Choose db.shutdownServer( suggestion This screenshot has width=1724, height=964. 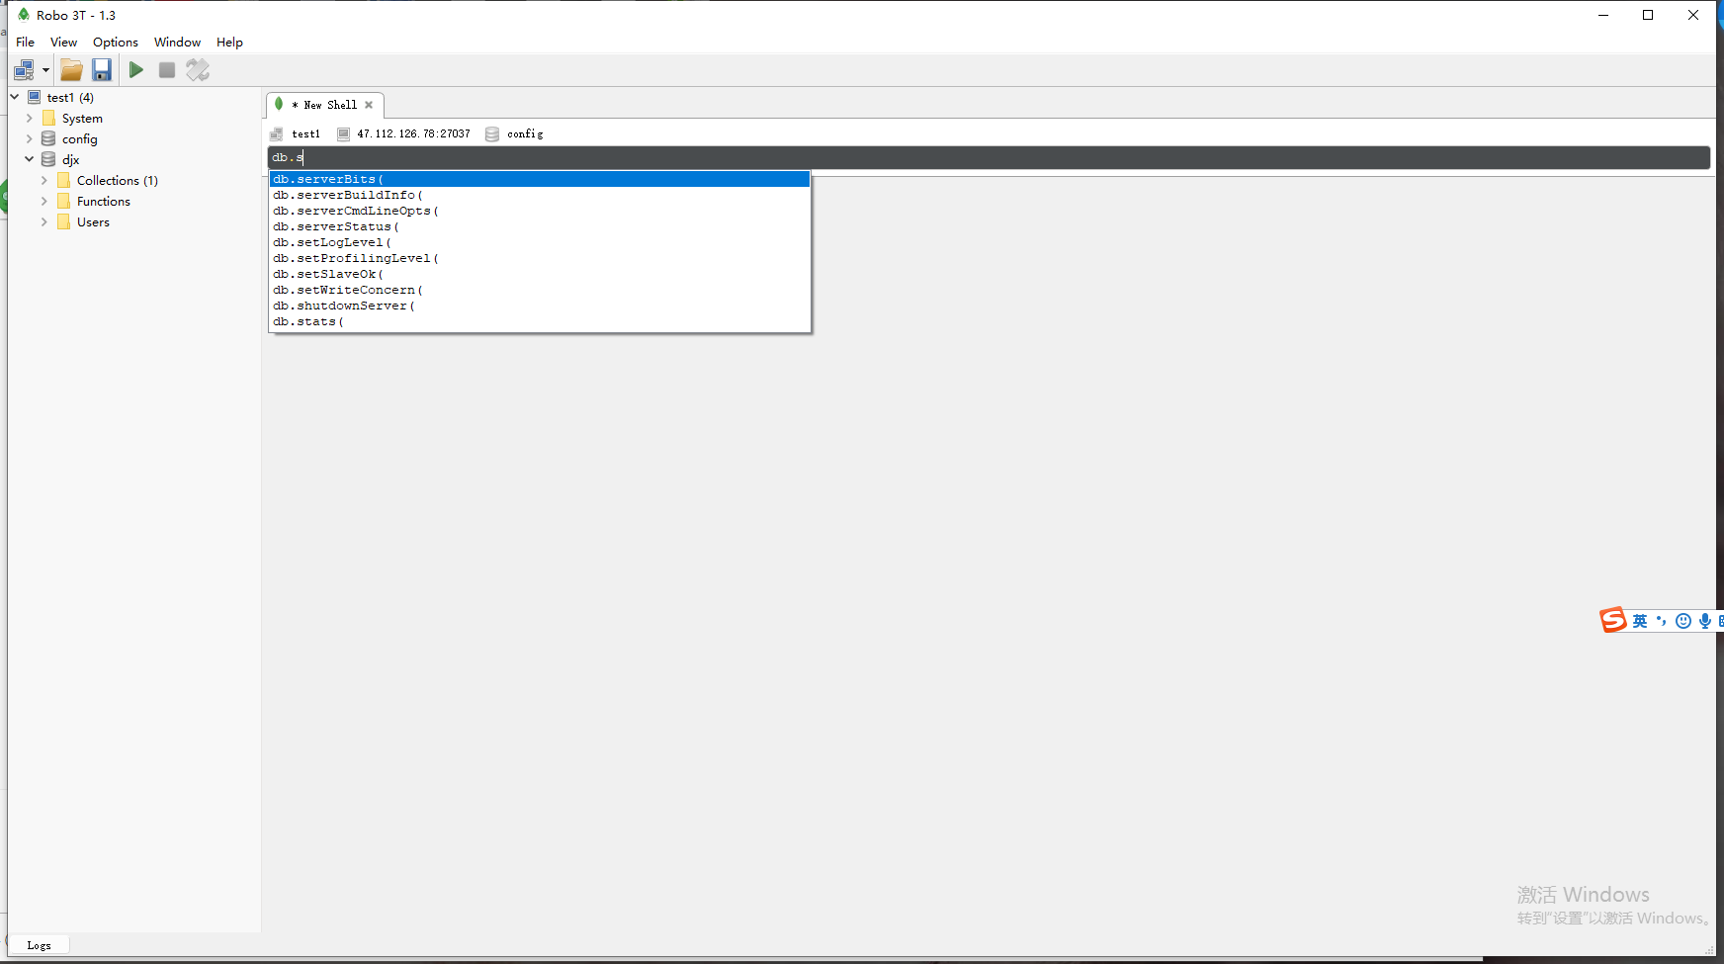(x=540, y=306)
